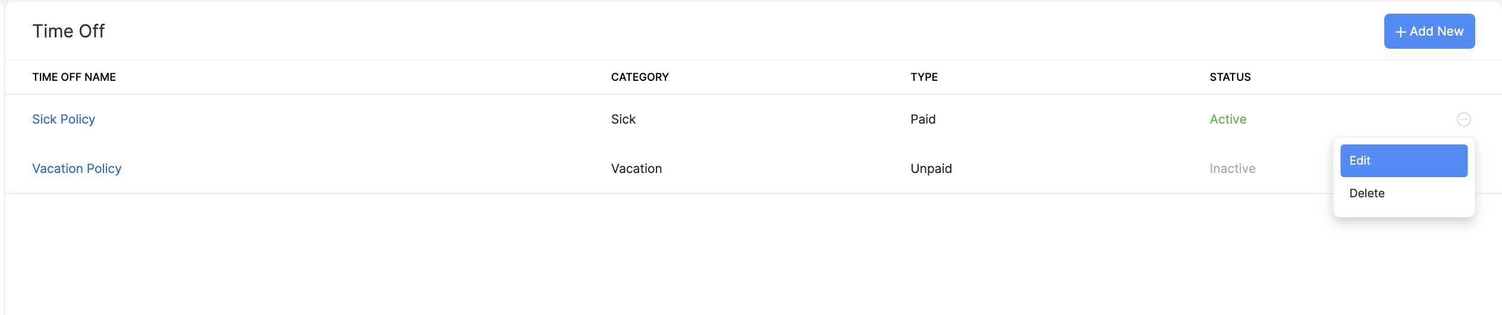Select the Vacation category cell

(636, 169)
